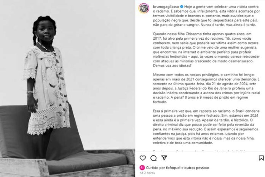Click the 'Curtido por' likes text
This screenshot has width=265, height=177.
pyautogui.click(x=155, y=168)
